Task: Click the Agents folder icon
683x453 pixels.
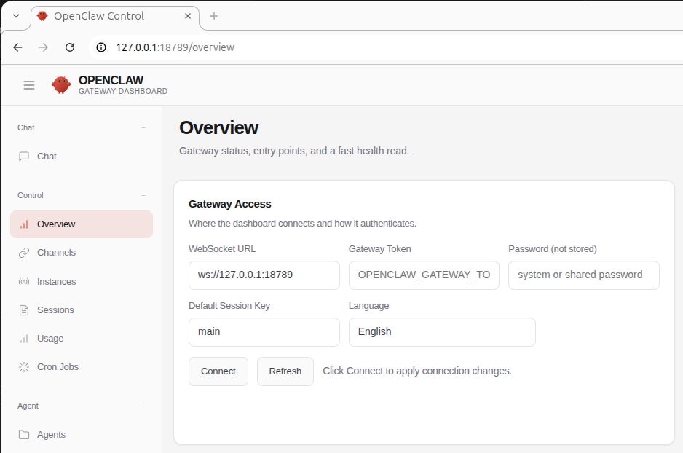Action: pos(24,435)
